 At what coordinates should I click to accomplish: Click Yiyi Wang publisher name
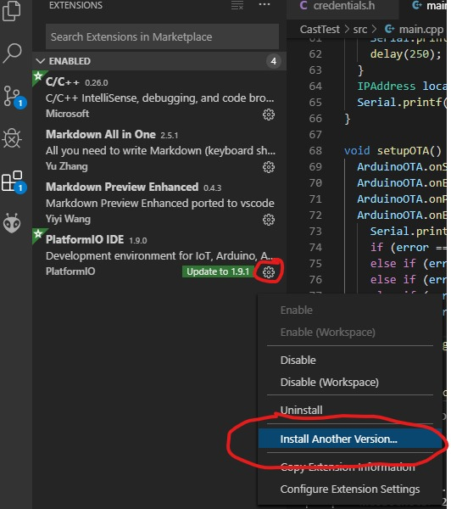pyautogui.click(x=68, y=219)
